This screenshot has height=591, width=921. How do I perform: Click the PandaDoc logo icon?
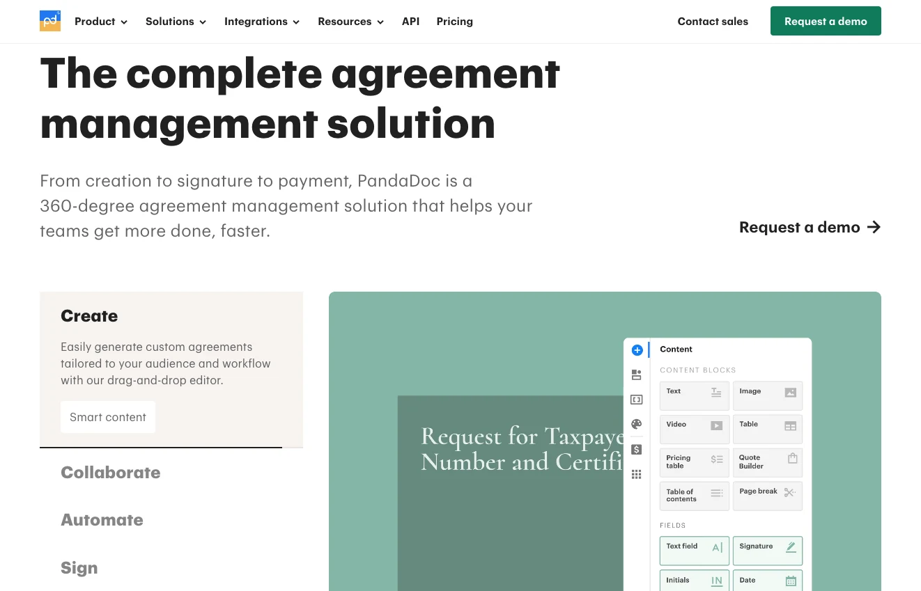coord(50,21)
